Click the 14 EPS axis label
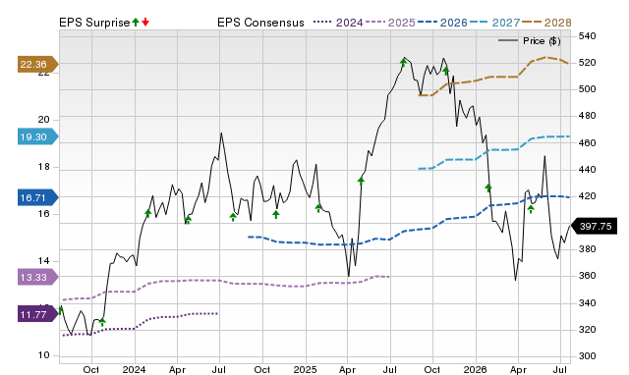Image resolution: width=629 pixels, height=375 pixels. click(43, 261)
